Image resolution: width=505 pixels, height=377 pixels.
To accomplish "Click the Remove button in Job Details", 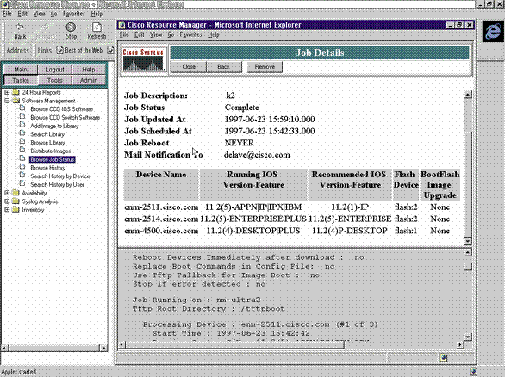I will point(265,67).
